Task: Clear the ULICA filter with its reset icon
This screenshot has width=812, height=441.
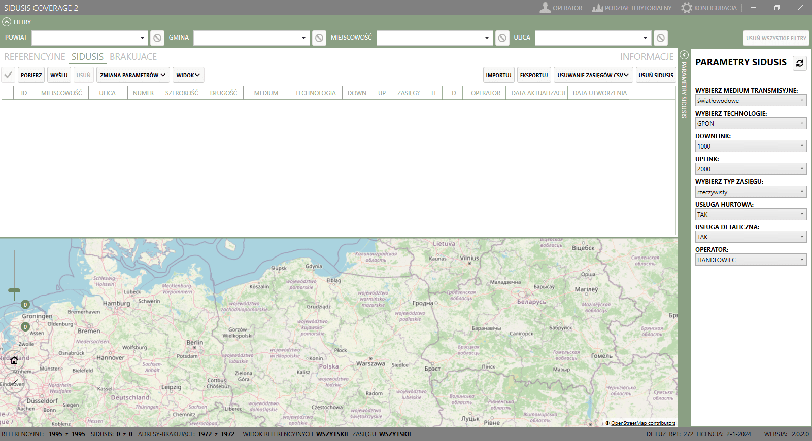Action: 660,38
